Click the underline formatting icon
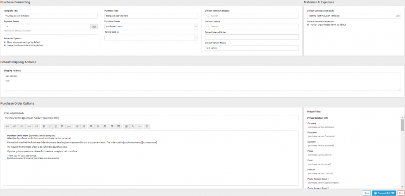Screen dimensions: 405x196 (55, 126)
